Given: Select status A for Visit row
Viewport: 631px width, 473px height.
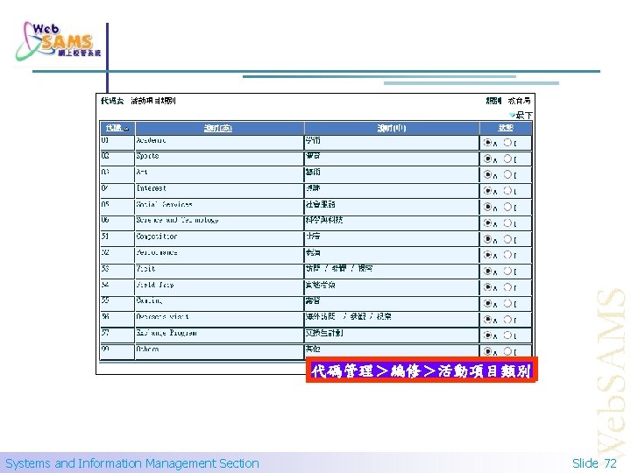Looking at the screenshot, I should click(x=487, y=271).
